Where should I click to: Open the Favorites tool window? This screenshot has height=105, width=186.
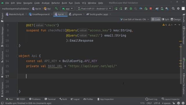pyautogui.click(x=2, y=72)
